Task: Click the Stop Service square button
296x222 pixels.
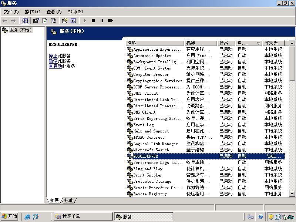Action: pyautogui.click(x=93, y=21)
